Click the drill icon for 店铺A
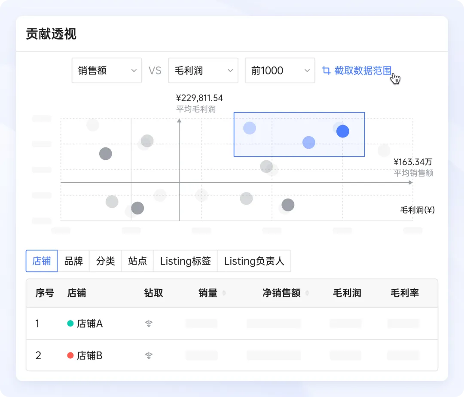The width and height of the screenshot is (464, 397). tap(149, 324)
